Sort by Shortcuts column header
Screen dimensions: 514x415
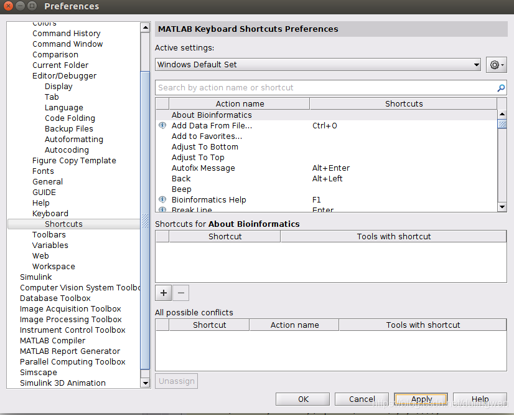(403, 103)
